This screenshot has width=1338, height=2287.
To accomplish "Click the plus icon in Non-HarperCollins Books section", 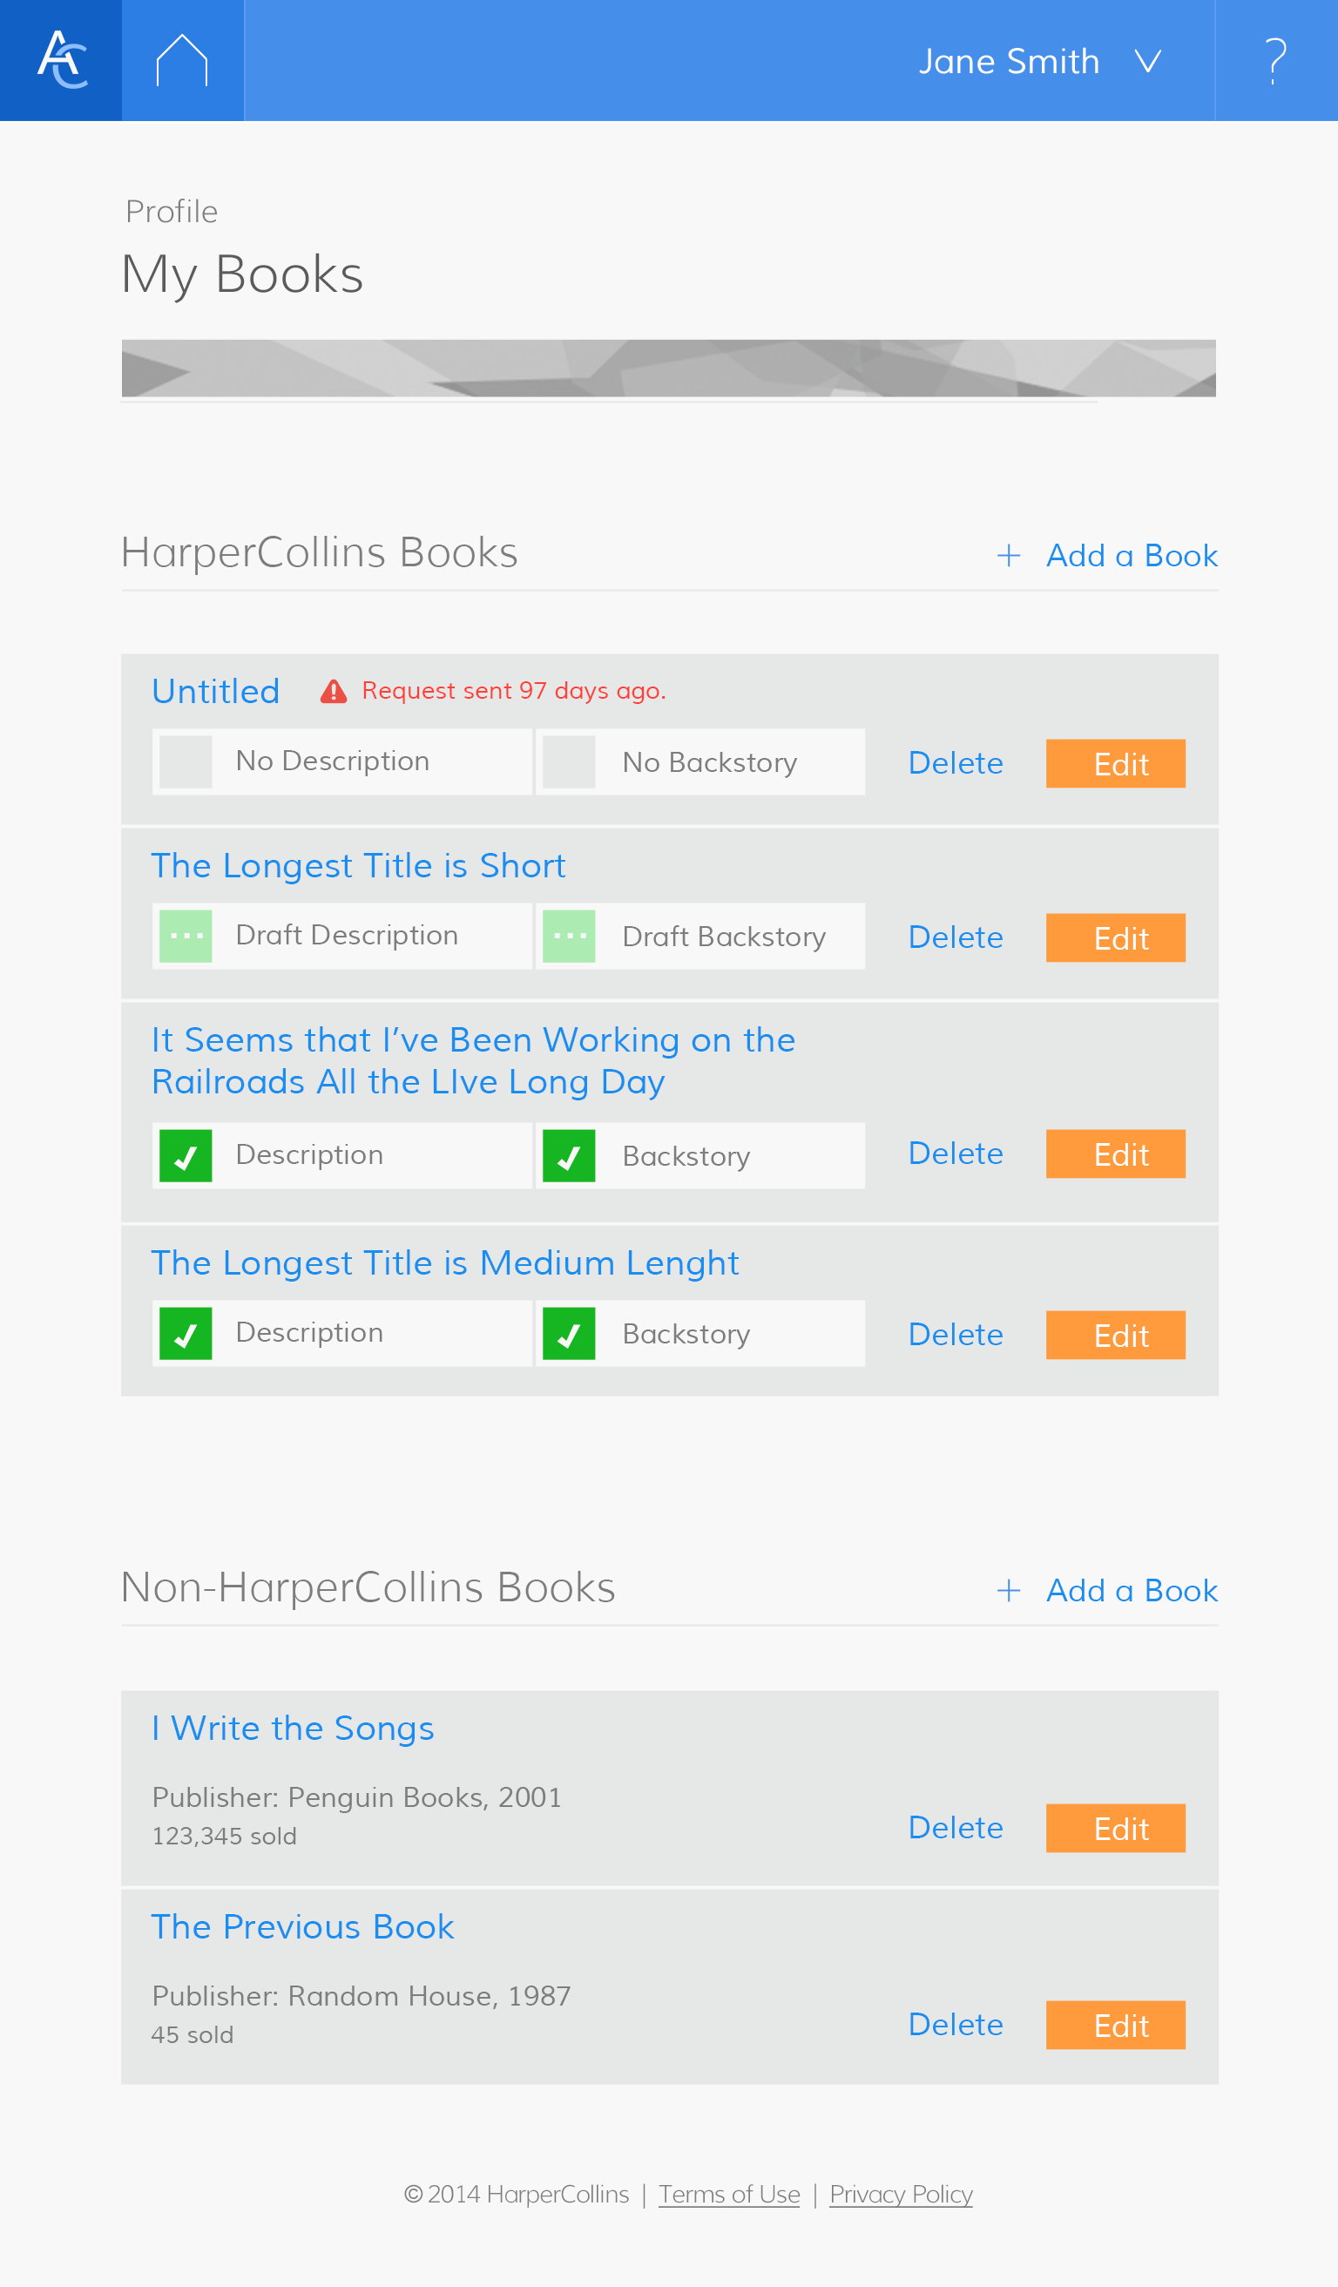I will coord(1009,1590).
